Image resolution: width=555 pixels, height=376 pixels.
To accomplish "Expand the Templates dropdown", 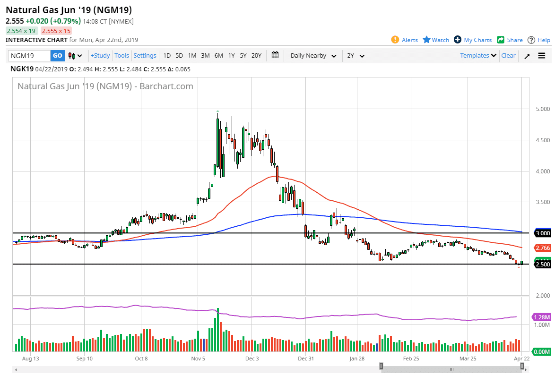I will point(478,55).
